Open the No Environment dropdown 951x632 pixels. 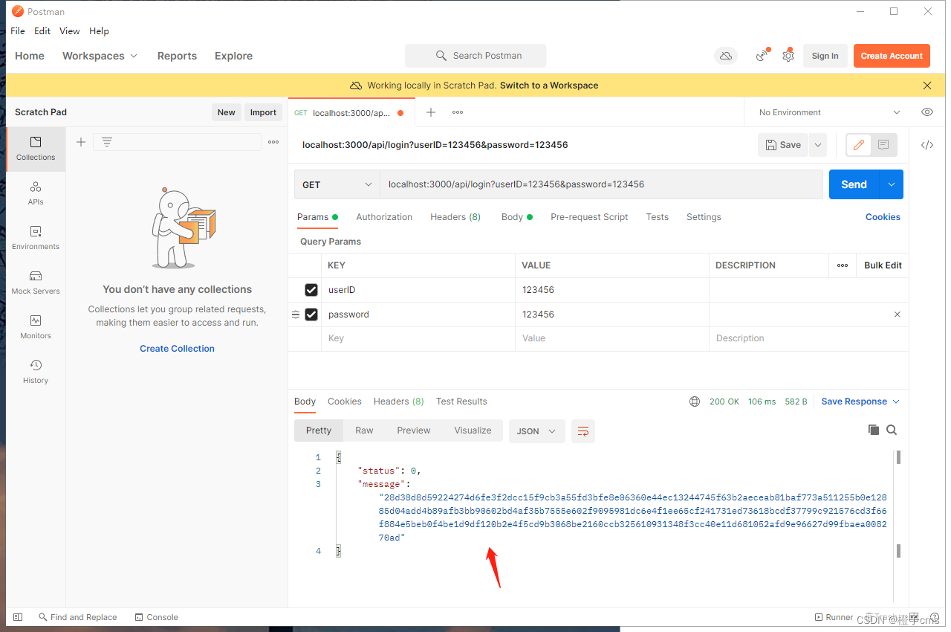point(829,112)
